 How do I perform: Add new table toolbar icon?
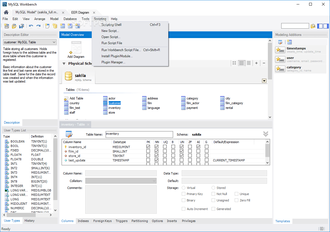62,26
